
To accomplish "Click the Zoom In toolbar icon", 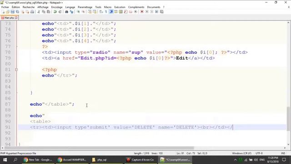I will pyautogui.click(x=78, y=12).
